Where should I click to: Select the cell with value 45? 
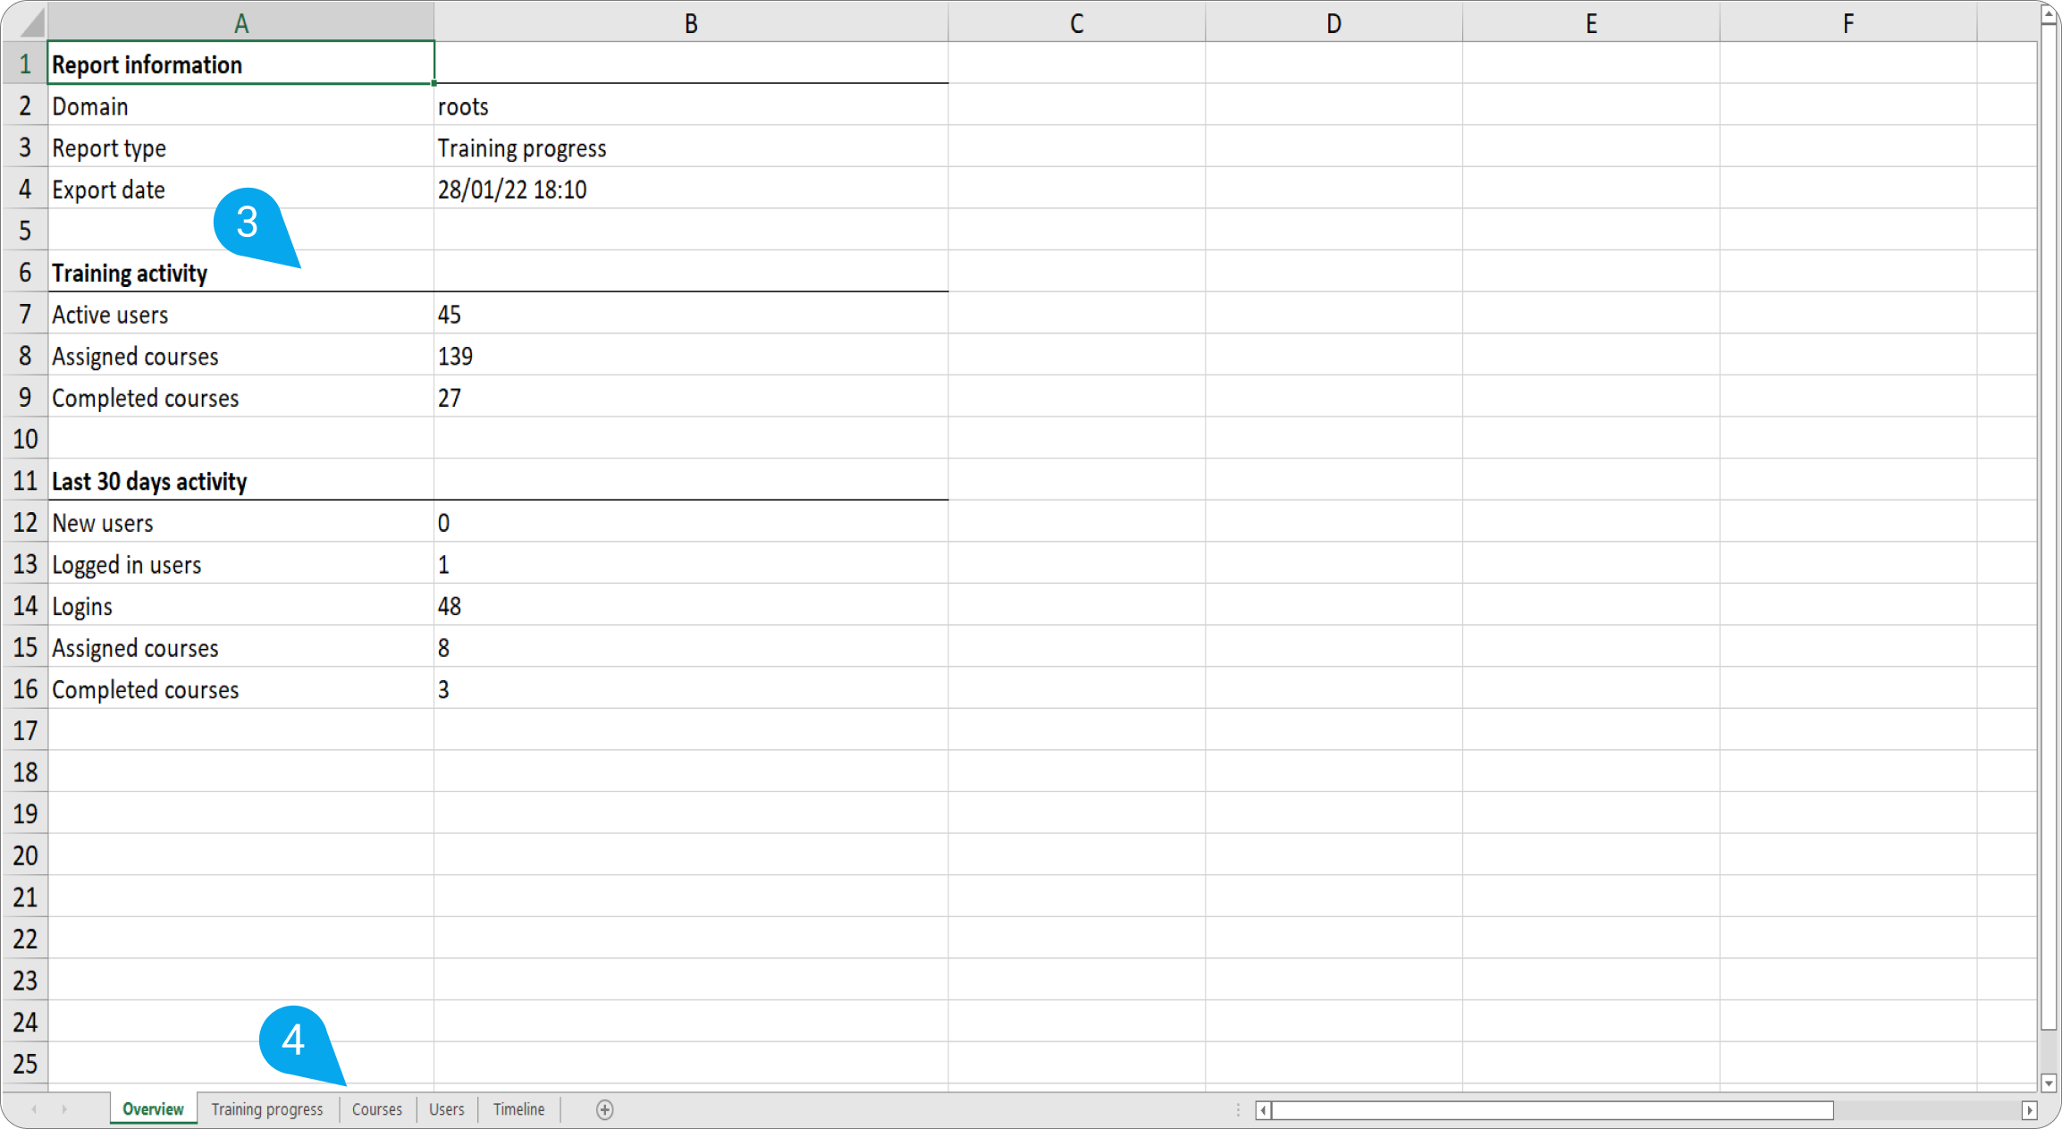coord(691,315)
